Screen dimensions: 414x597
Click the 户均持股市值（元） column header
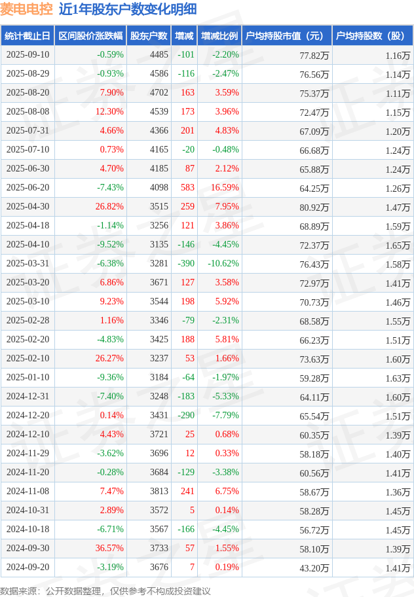click(286, 36)
